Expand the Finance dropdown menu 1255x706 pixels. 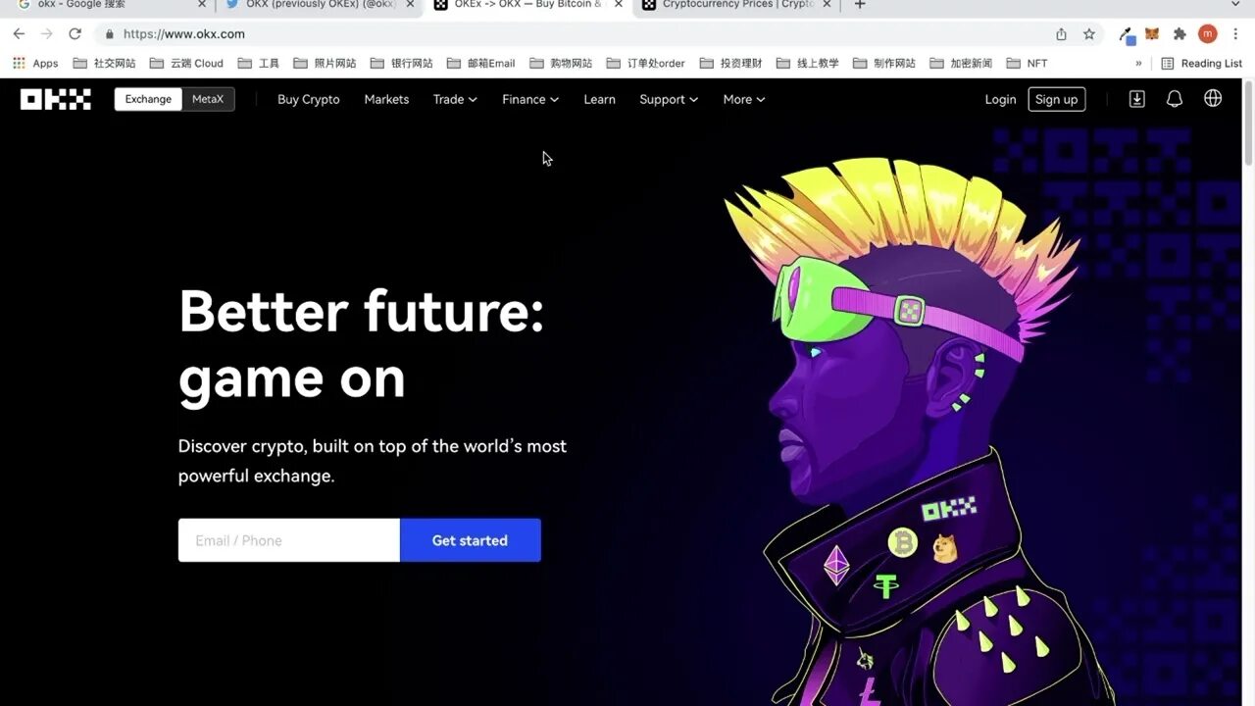[530, 99]
